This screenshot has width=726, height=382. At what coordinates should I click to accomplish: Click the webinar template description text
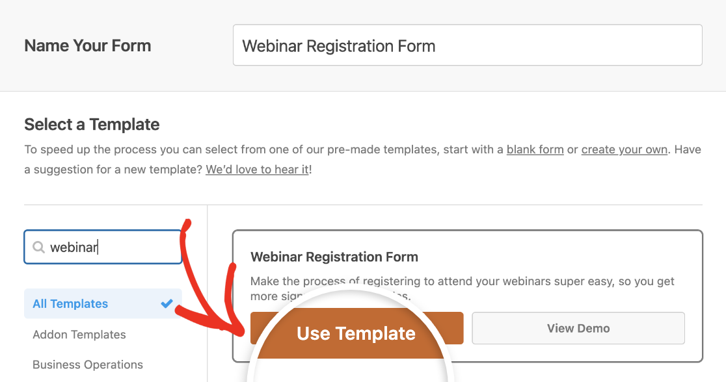coord(462,288)
